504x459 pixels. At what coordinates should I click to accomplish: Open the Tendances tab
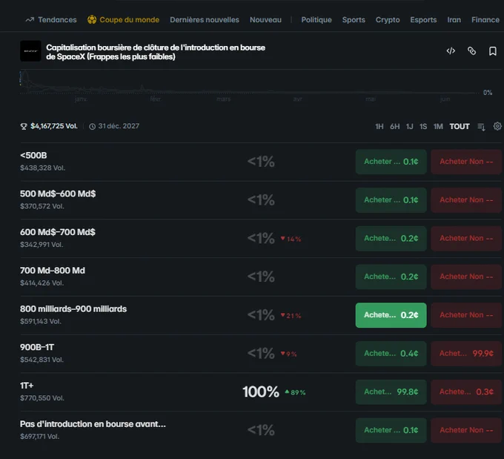tap(51, 19)
